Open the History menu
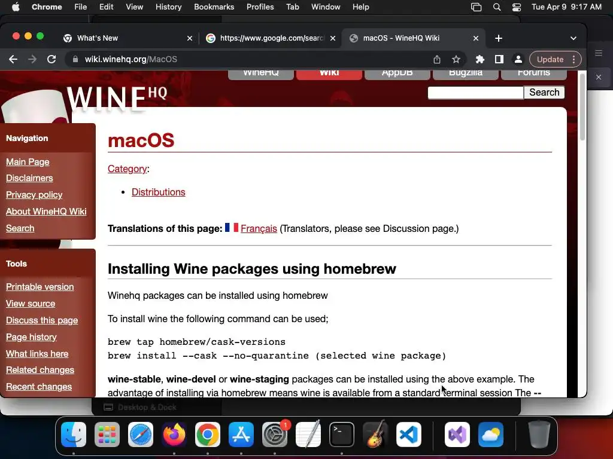The height and width of the screenshot is (459, 613). coord(168,7)
